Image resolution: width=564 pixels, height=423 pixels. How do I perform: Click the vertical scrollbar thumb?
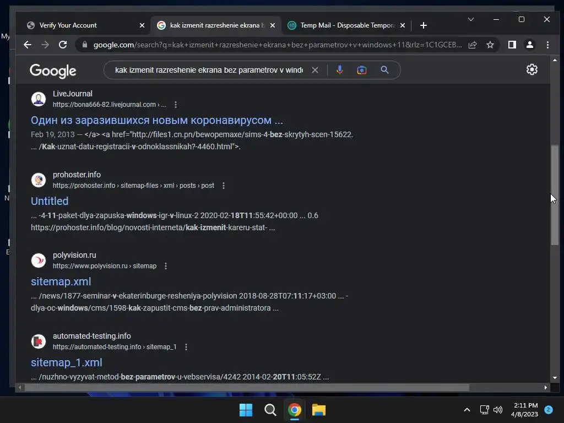click(x=555, y=195)
